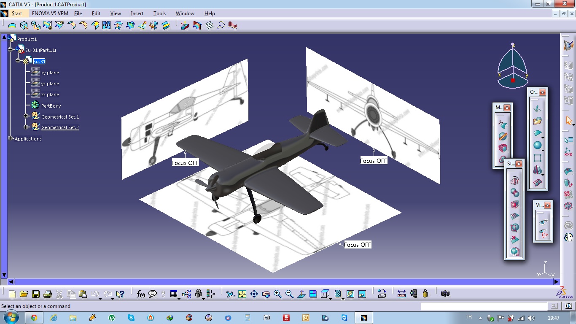The width and height of the screenshot is (576, 324).
Task: Open the Tools menu
Action: (x=159, y=13)
